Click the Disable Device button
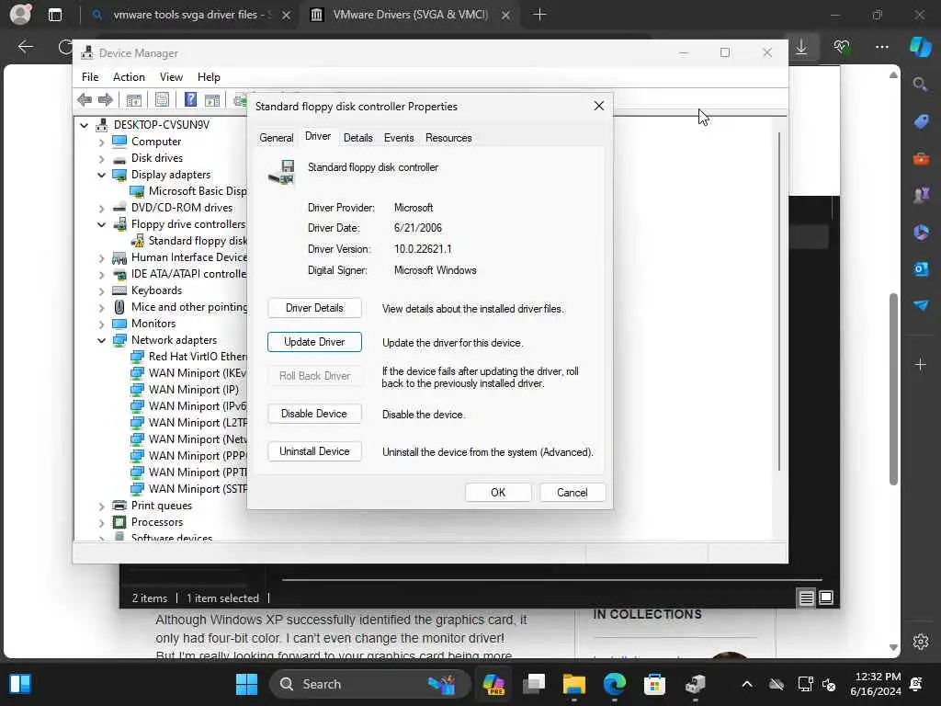The height and width of the screenshot is (706, 941). point(314,414)
